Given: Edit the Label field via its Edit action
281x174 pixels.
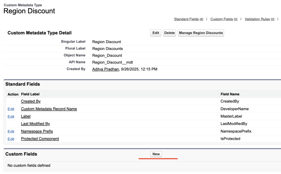Looking at the screenshot, I should 11,116.
